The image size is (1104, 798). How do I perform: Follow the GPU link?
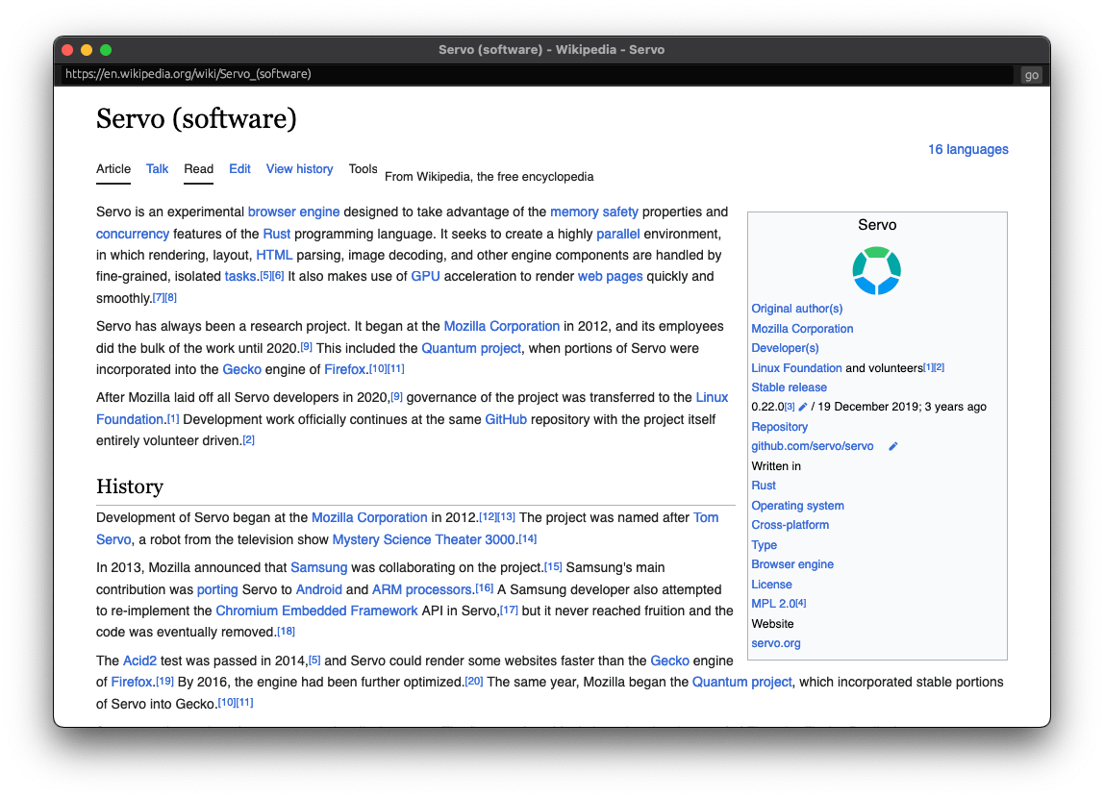425,277
